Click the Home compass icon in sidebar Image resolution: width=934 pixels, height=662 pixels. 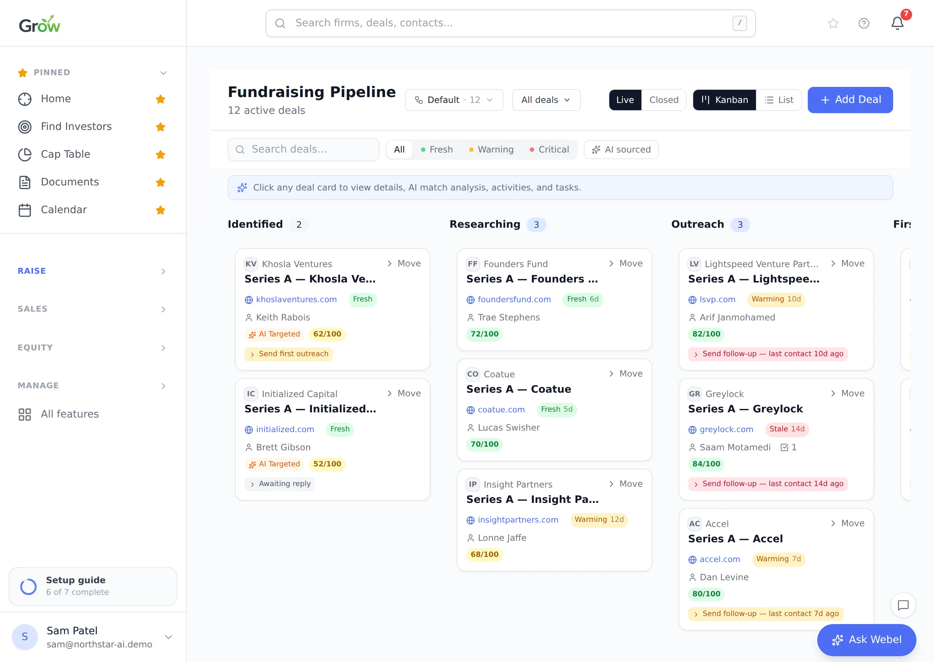[x=25, y=99]
